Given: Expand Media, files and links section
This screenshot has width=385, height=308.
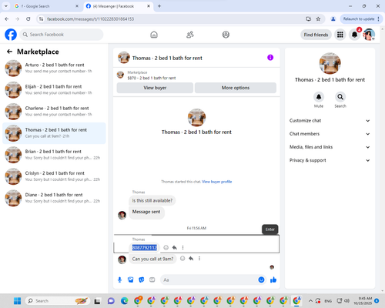Looking at the screenshot, I should [330, 147].
